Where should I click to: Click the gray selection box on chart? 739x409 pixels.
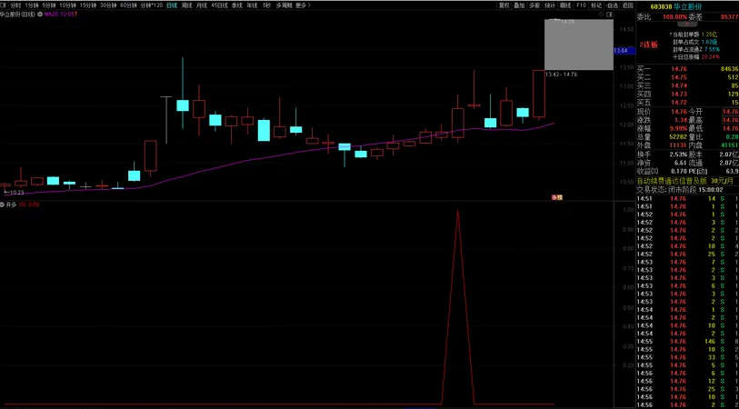[x=579, y=45]
